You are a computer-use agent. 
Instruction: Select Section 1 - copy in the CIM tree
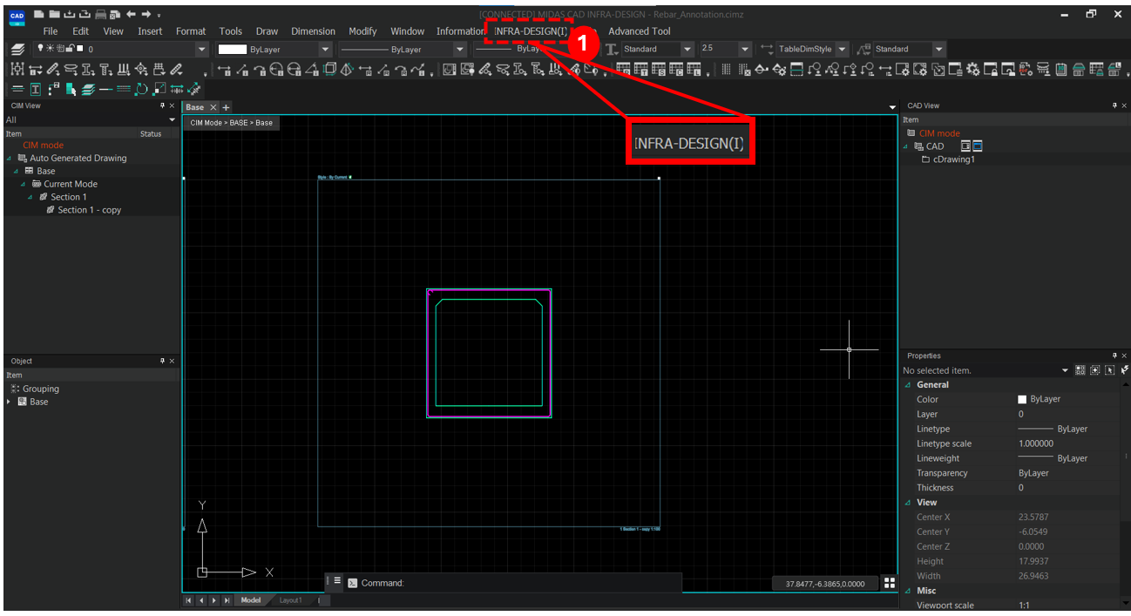tap(90, 210)
